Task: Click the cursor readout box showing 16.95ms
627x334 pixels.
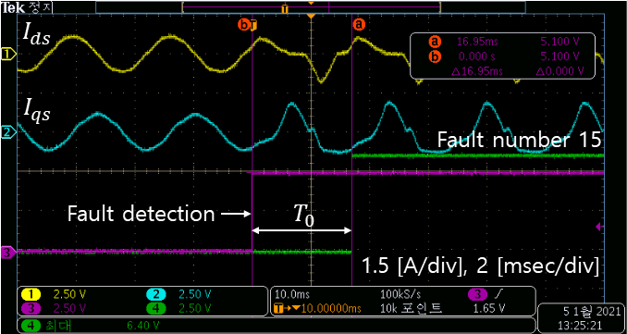Action: 503,56
